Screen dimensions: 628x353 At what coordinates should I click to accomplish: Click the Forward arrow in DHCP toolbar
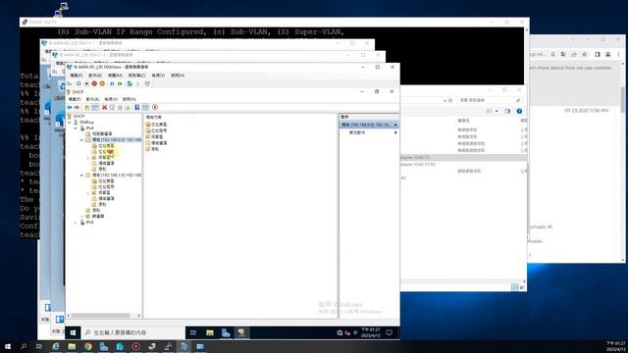pos(77,107)
